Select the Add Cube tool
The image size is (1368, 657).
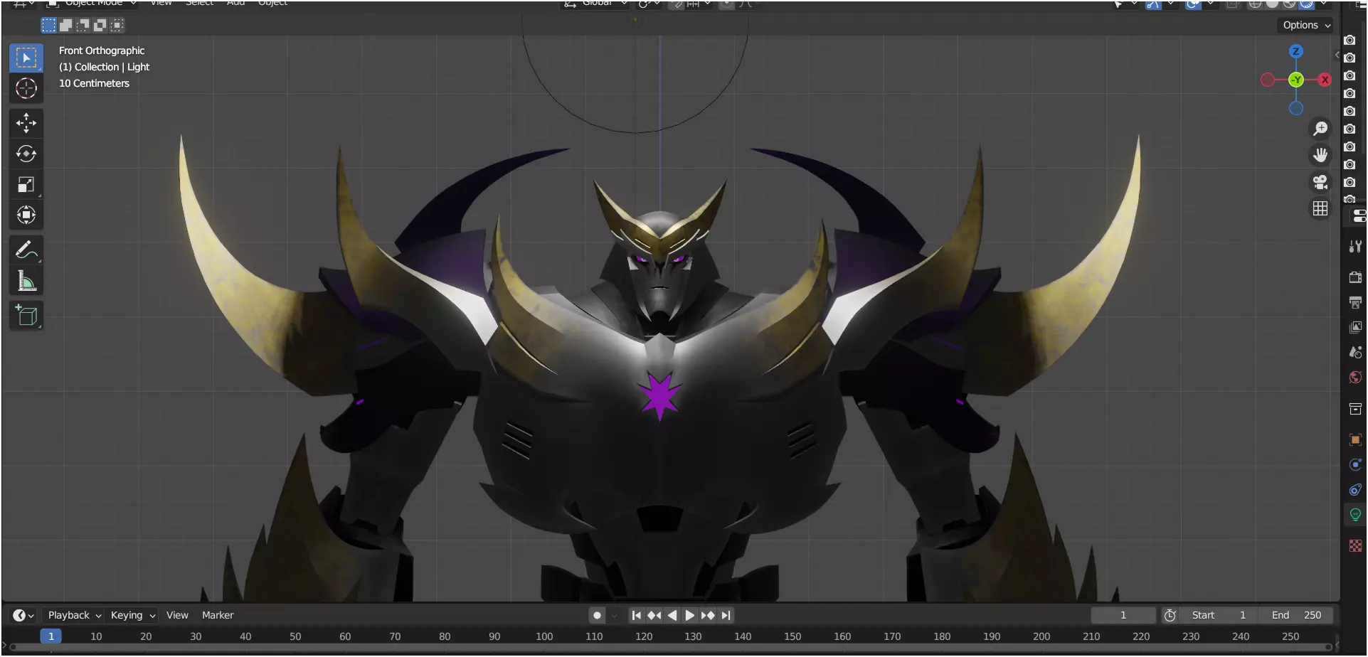[x=26, y=316]
